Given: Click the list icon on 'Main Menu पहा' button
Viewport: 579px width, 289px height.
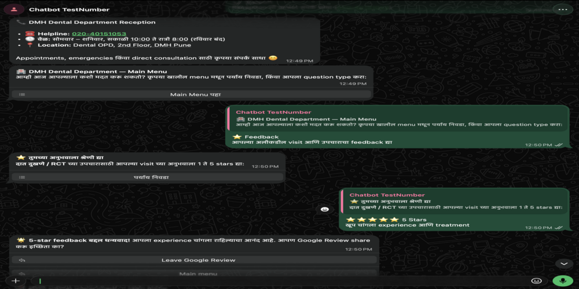Looking at the screenshot, I should coord(22,95).
